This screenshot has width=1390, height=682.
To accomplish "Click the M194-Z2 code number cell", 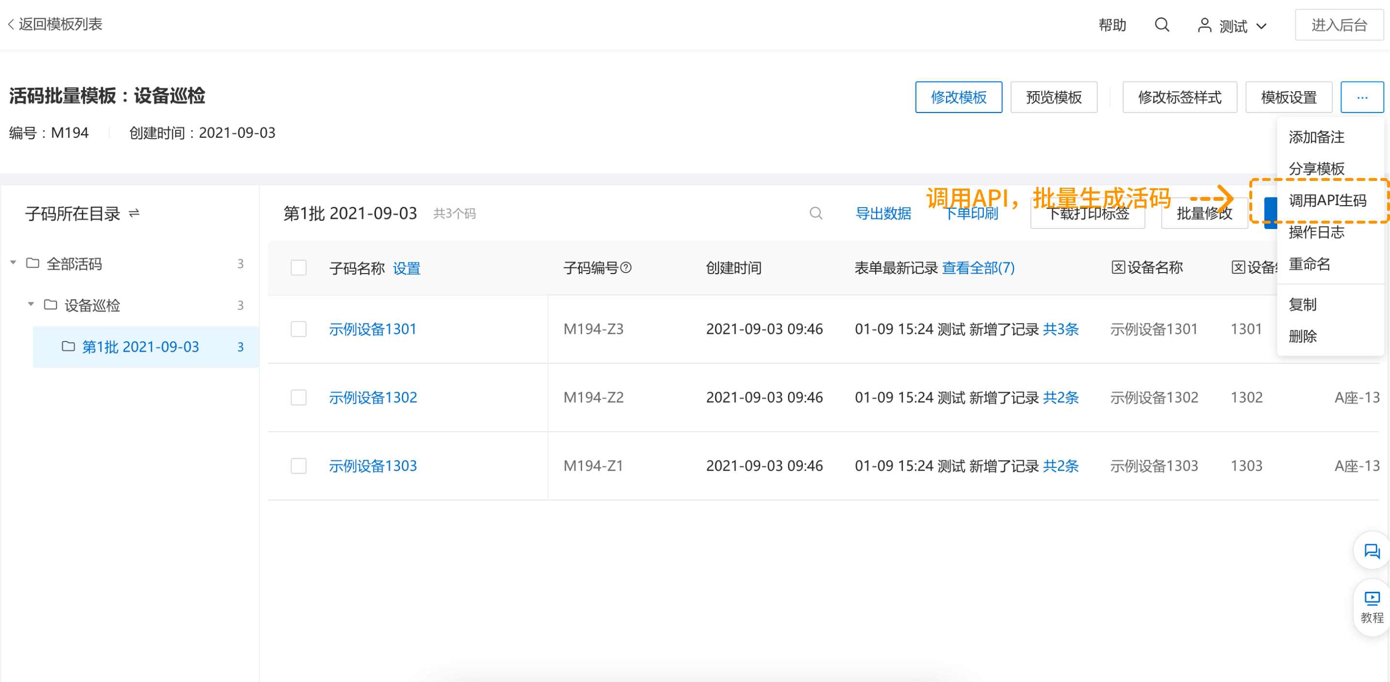I will (593, 398).
